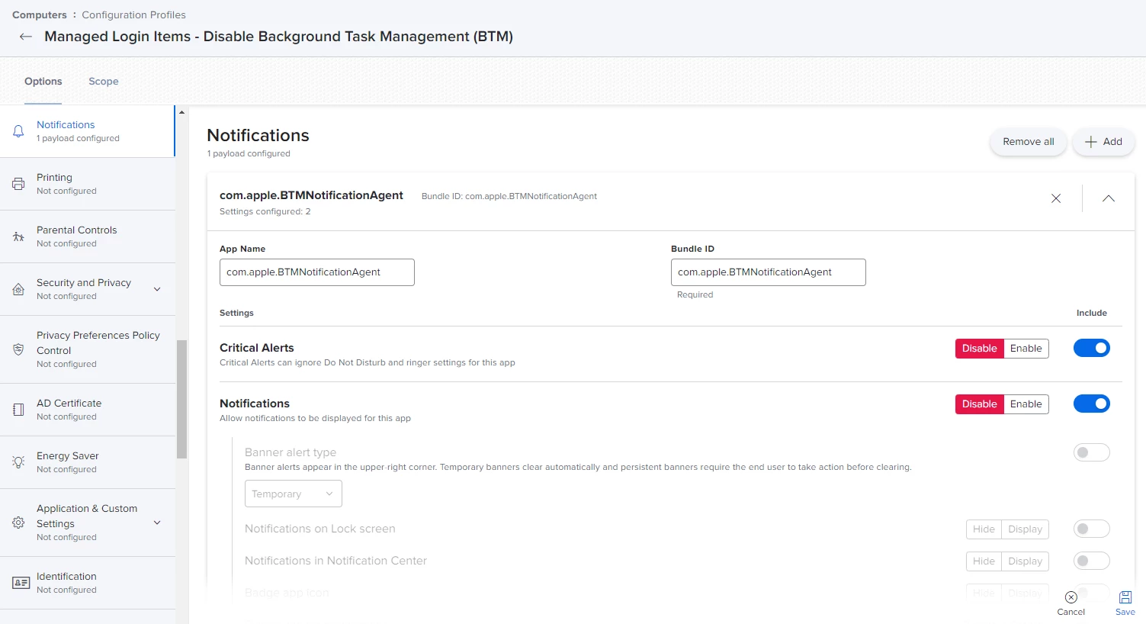1146x624 pixels.
Task: Click the Remove all button
Action: tap(1029, 142)
